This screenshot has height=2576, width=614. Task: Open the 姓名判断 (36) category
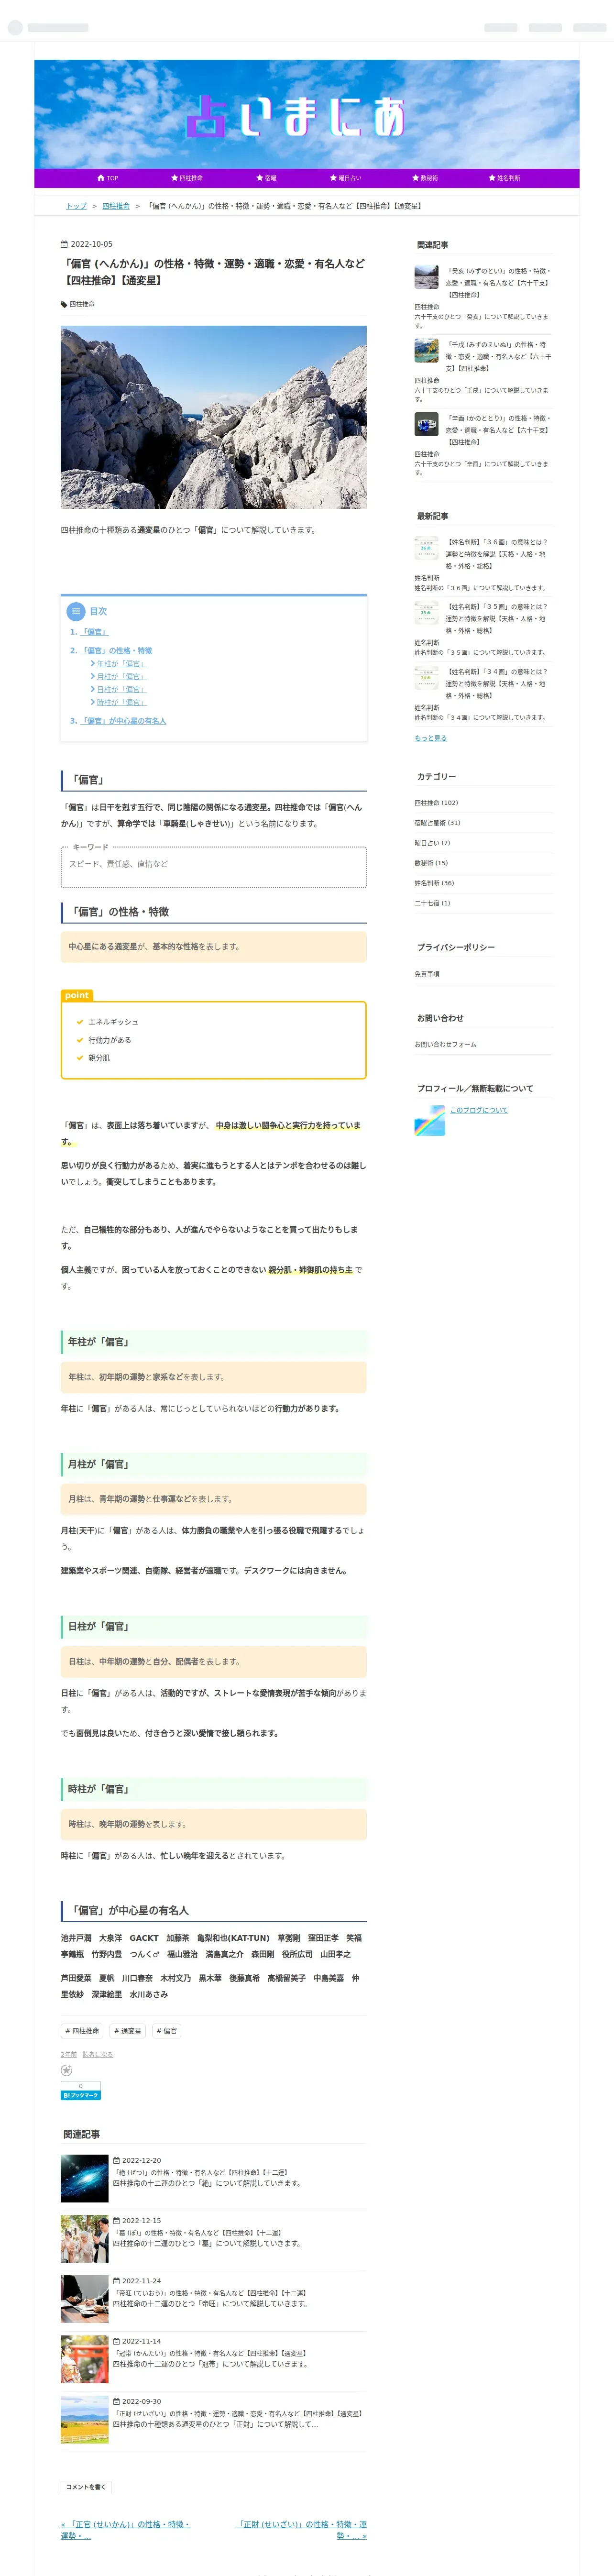coord(434,883)
